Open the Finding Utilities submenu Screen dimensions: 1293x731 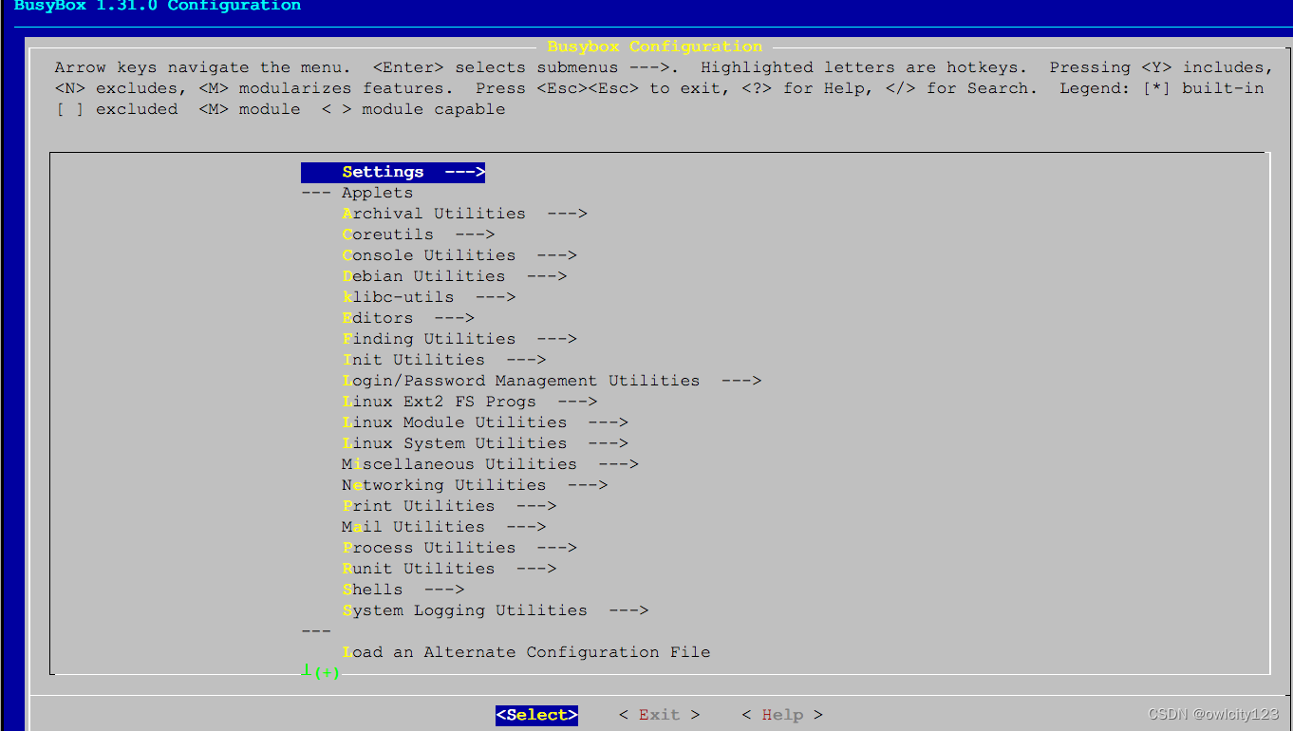[x=428, y=338]
